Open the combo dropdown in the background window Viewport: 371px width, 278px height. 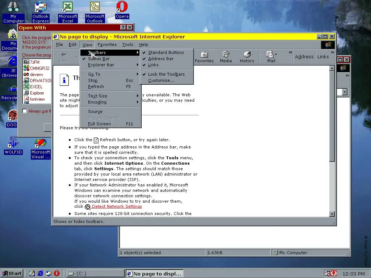[x=345, y=92]
